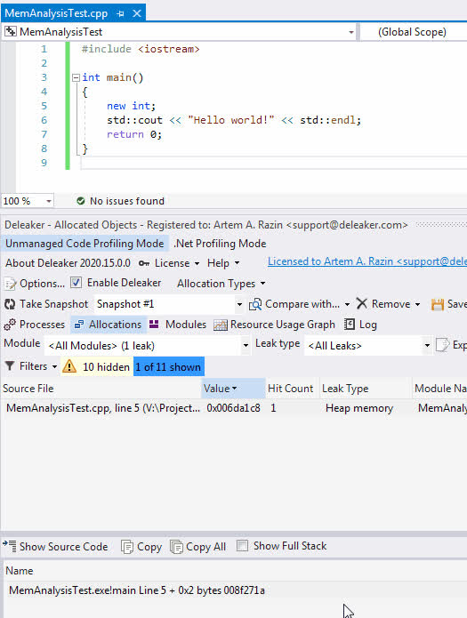Close the MemAnalysisTest.cpp tab
Screen dimensions: 467x618
point(137,14)
